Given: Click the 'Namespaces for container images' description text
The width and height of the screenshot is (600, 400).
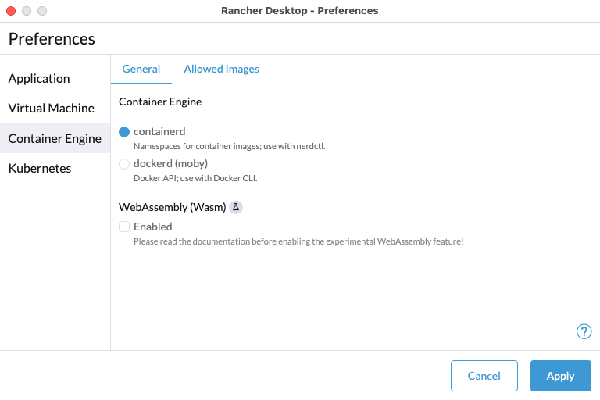Looking at the screenshot, I should [x=229, y=146].
